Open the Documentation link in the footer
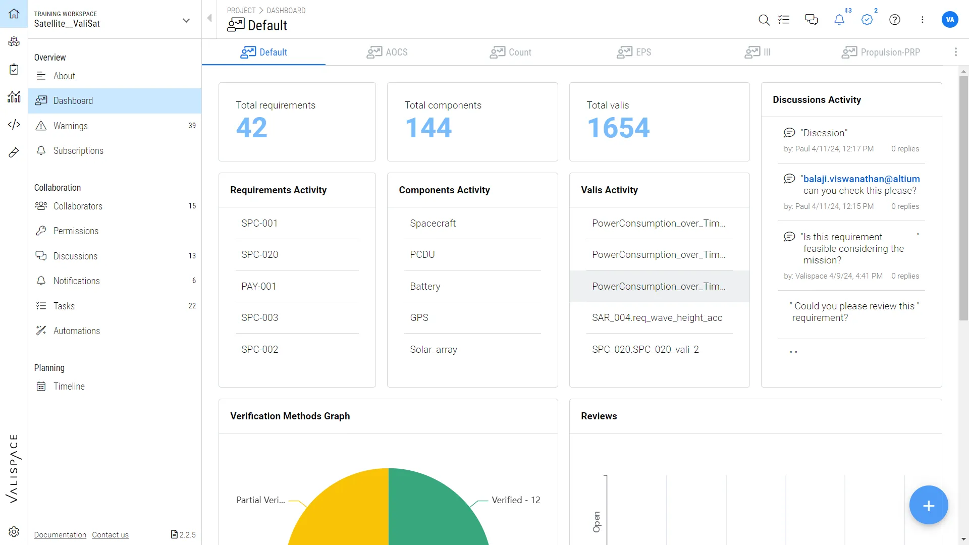 click(x=60, y=534)
